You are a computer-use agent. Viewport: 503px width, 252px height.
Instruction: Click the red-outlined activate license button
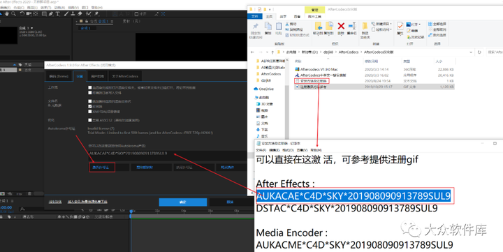(102, 168)
